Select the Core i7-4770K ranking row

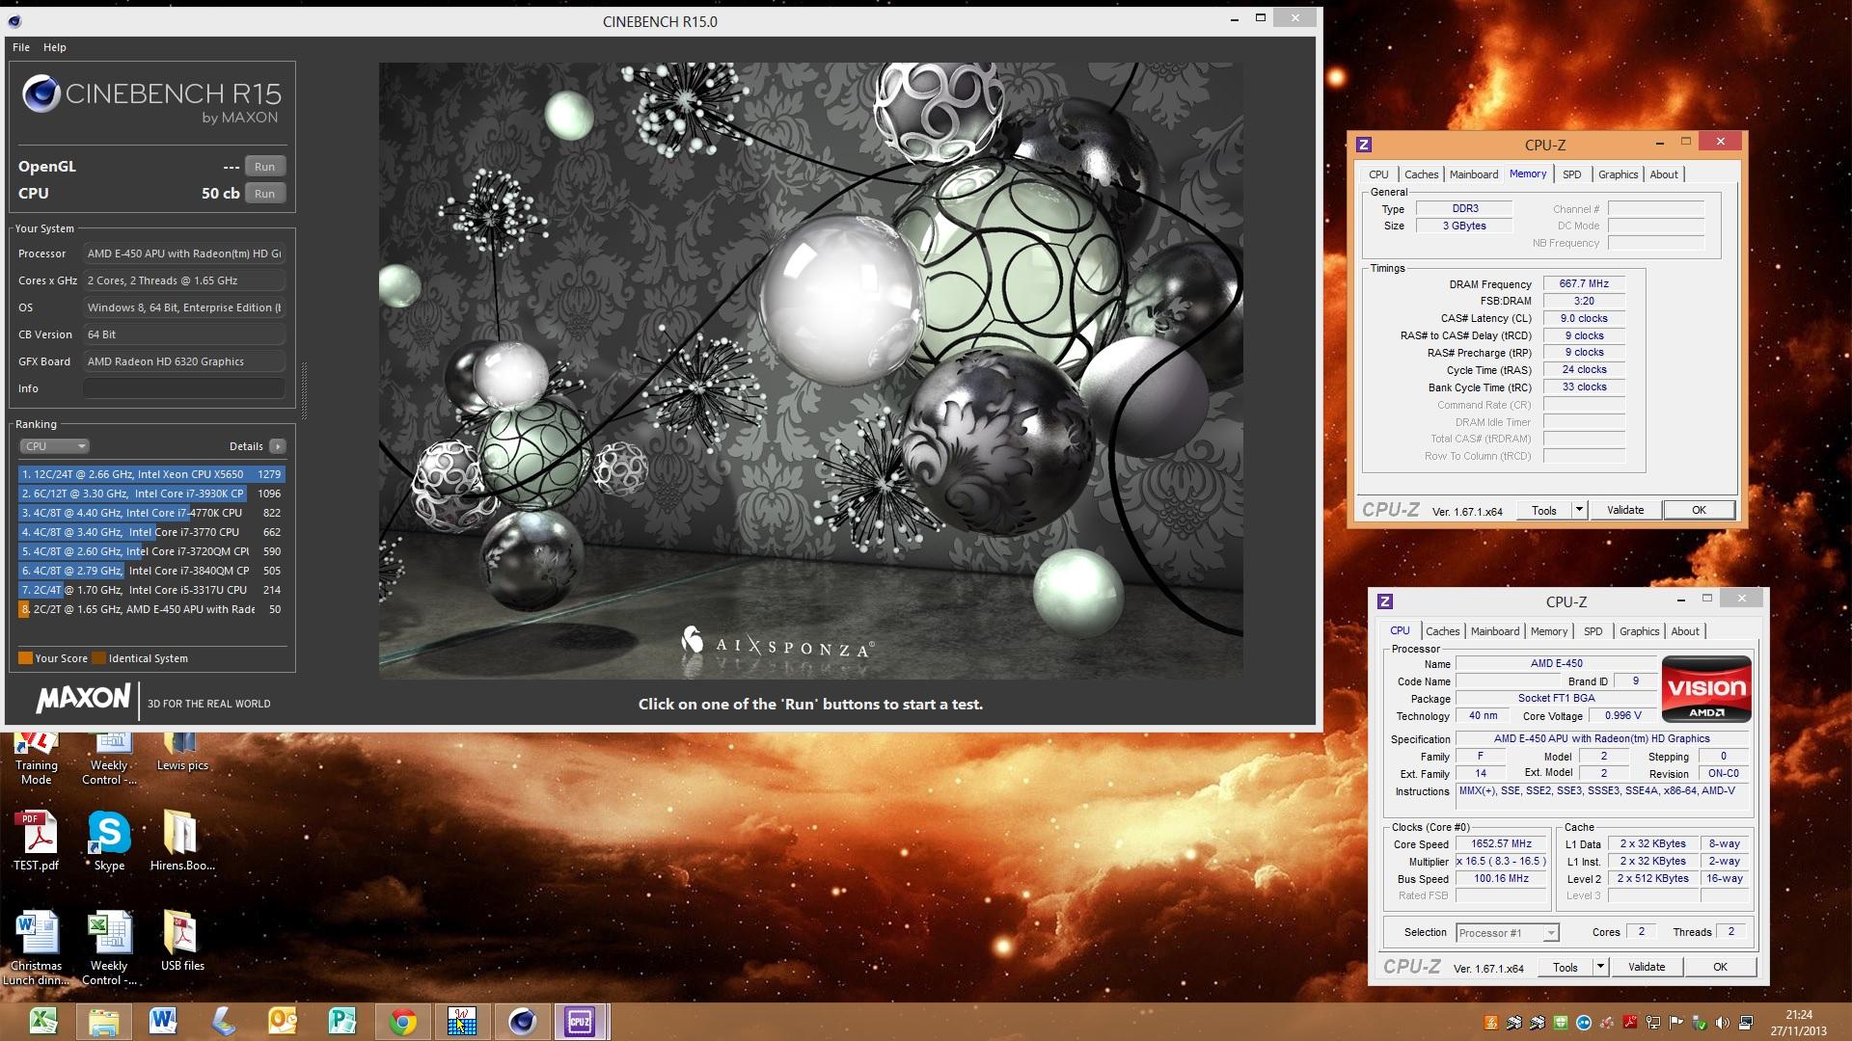point(151,513)
